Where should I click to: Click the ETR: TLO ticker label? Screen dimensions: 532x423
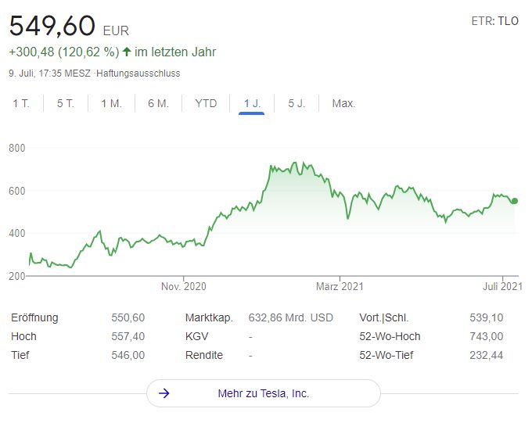(x=494, y=21)
